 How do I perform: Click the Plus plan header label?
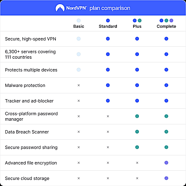[137, 26]
